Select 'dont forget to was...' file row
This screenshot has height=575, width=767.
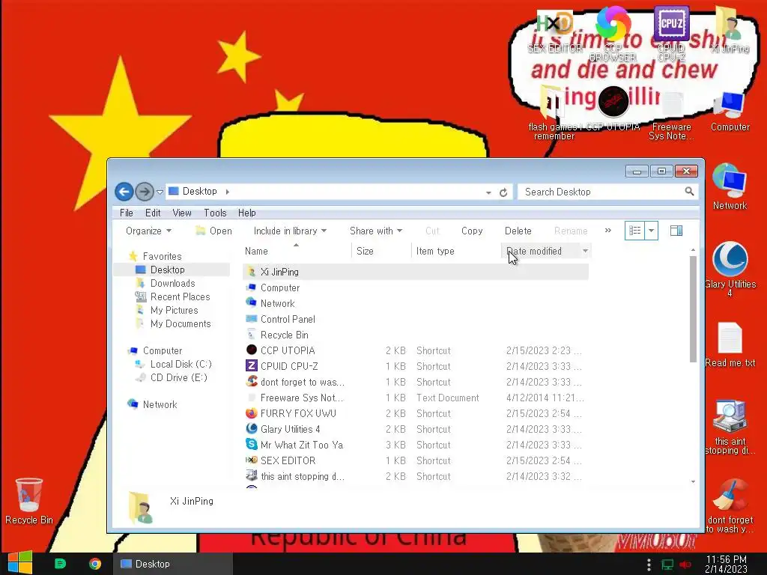415,382
